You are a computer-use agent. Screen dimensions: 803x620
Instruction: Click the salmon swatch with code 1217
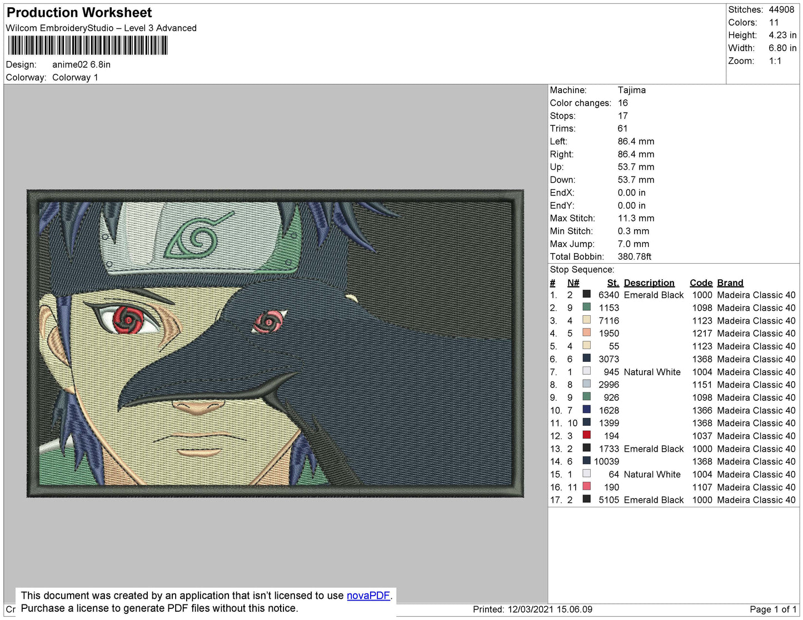click(x=587, y=333)
